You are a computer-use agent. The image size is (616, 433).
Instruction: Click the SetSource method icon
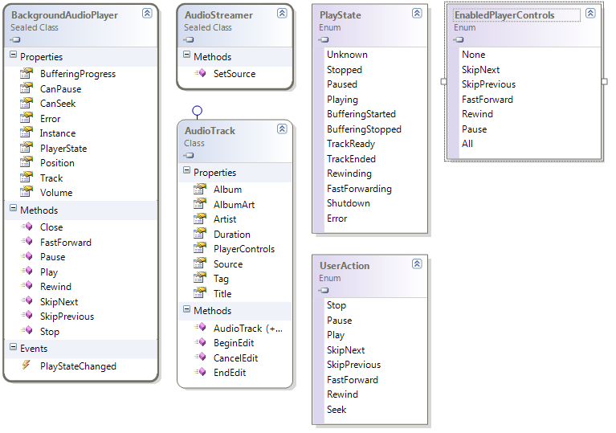200,73
